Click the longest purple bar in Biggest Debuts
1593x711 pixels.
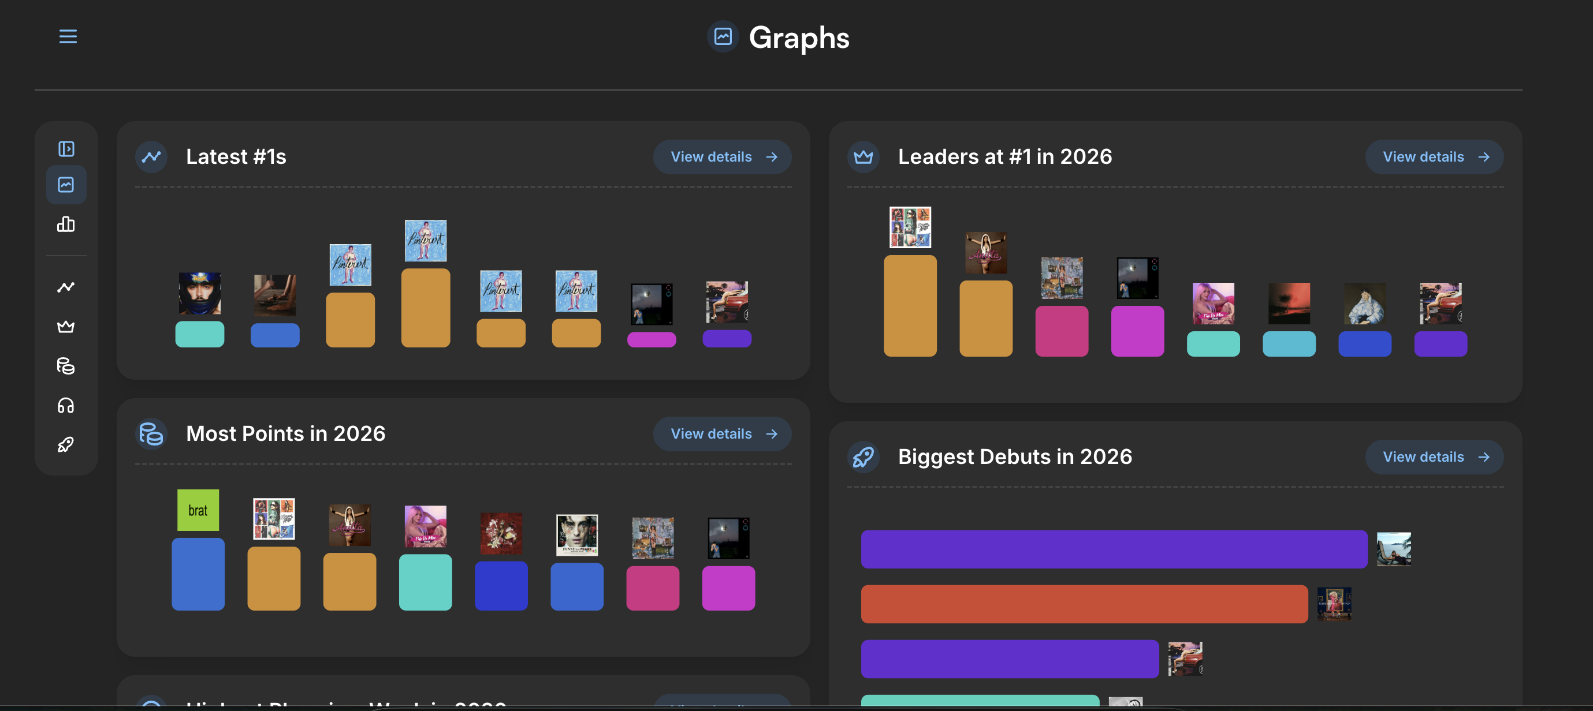click(x=1114, y=549)
